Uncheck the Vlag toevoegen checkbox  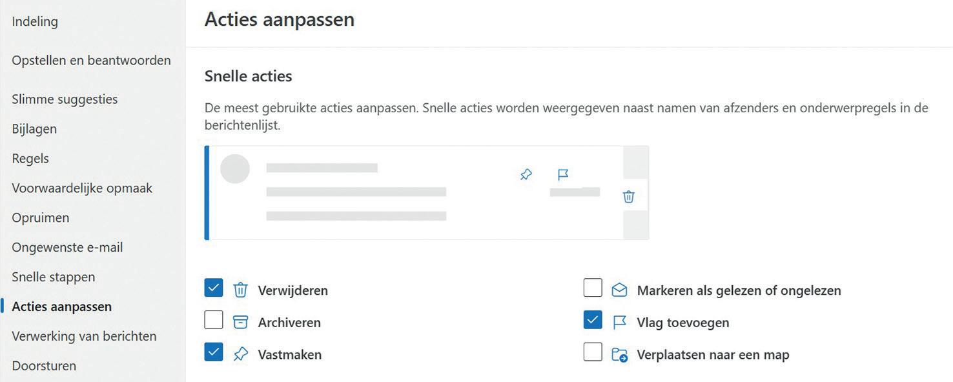click(x=593, y=320)
